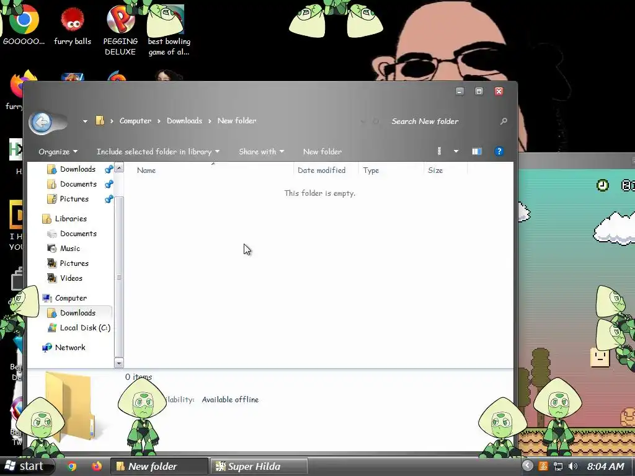Click the Start button
The image size is (635, 476).
pos(27,466)
